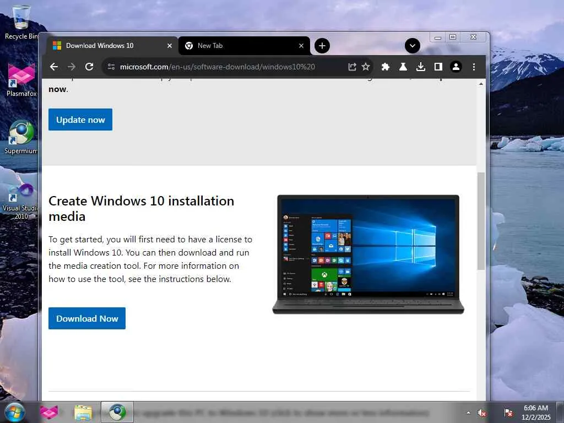Image resolution: width=564 pixels, height=423 pixels.
Task: Close the Download Windows 10 tab
Action: click(170, 46)
